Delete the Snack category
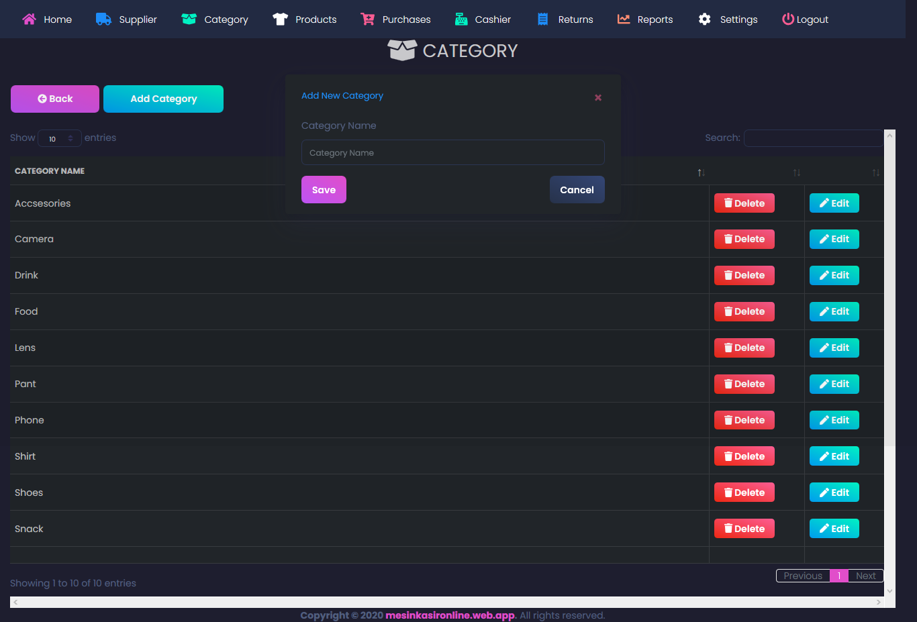This screenshot has width=917, height=622. (744, 529)
